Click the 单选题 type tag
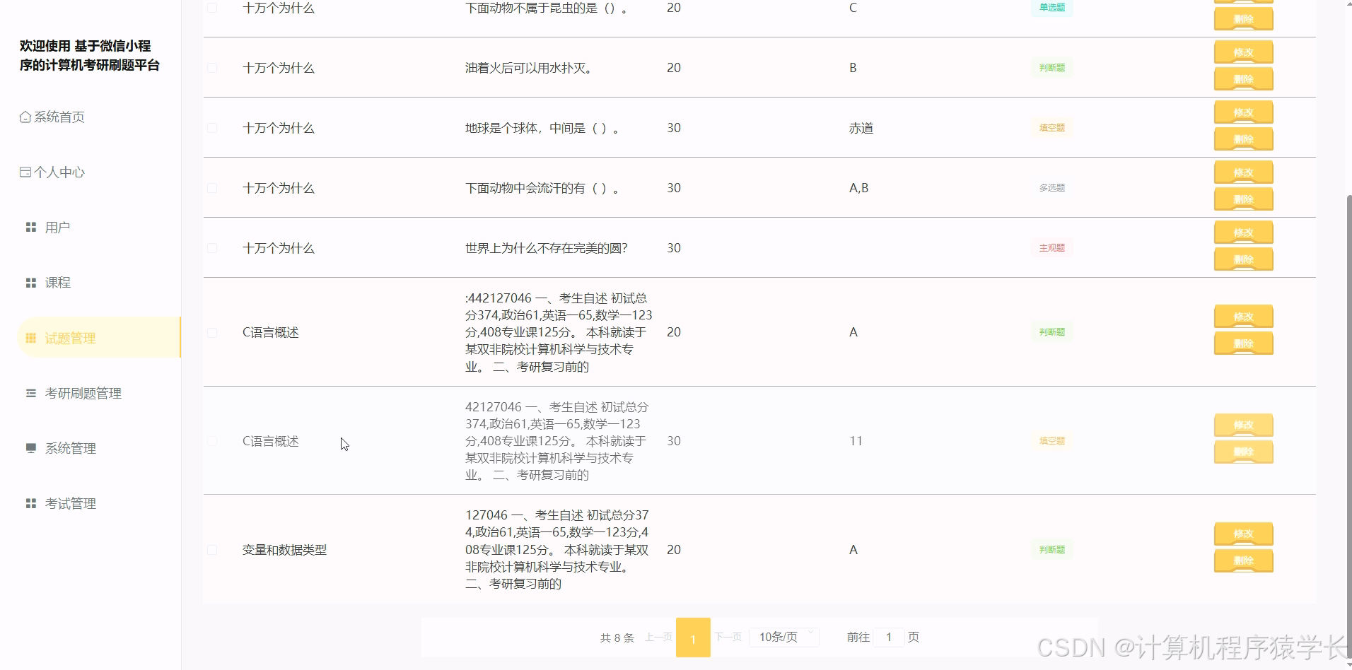1352x670 pixels. point(1051,8)
